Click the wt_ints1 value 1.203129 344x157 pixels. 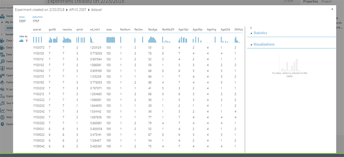click(96, 48)
